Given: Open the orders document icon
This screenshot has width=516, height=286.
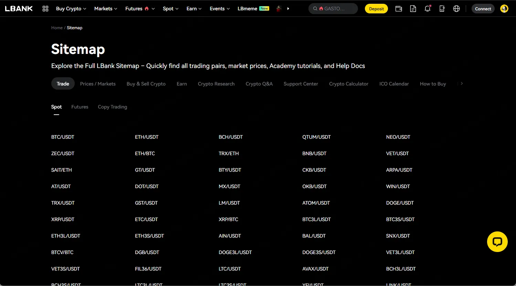Looking at the screenshot, I should click(413, 9).
